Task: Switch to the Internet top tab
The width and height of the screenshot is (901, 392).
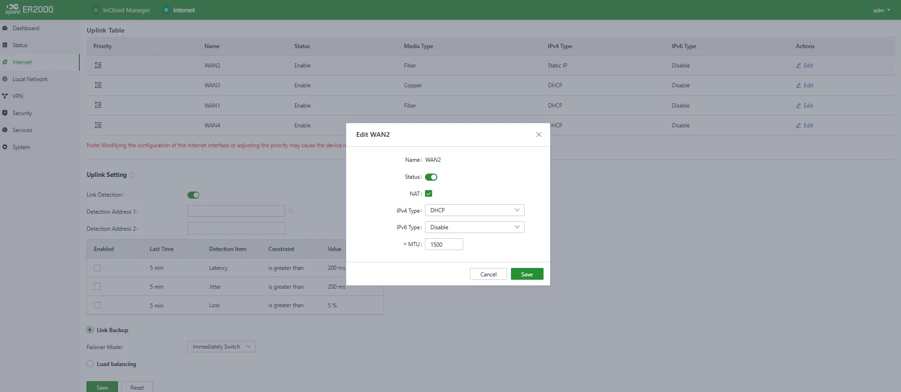Action: (179, 10)
